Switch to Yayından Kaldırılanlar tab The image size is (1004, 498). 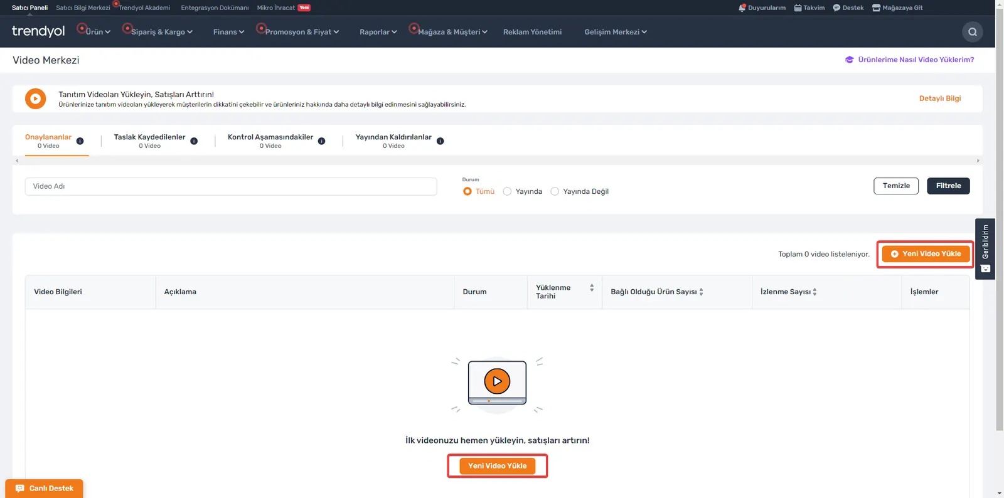[393, 140]
